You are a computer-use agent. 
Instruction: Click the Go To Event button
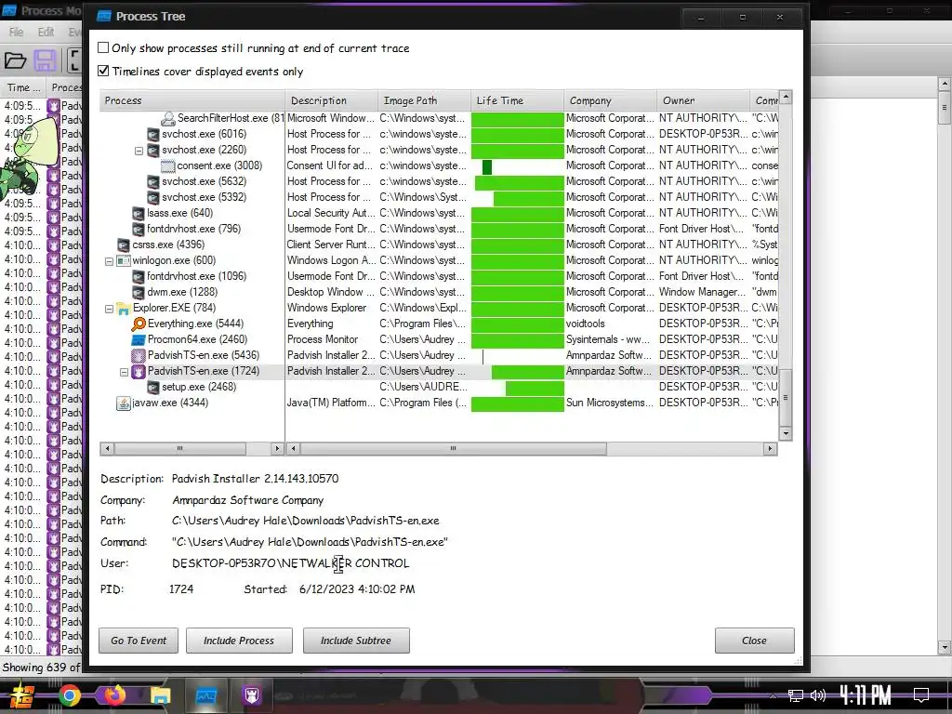point(139,641)
